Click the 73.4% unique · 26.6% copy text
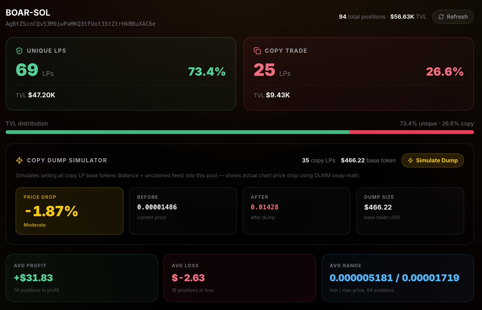 (x=437, y=123)
